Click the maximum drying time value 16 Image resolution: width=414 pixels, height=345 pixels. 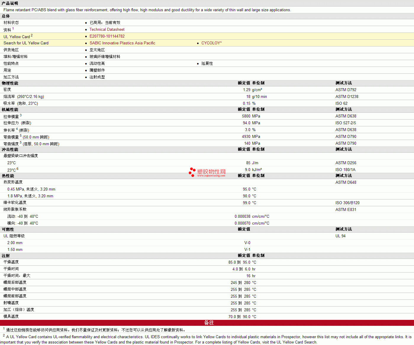[248, 276]
